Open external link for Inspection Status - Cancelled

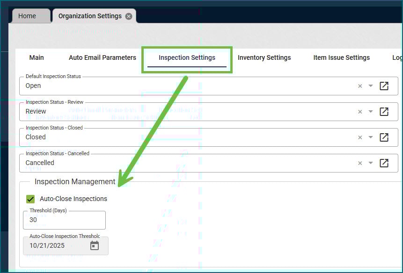[x=384, y=163]
